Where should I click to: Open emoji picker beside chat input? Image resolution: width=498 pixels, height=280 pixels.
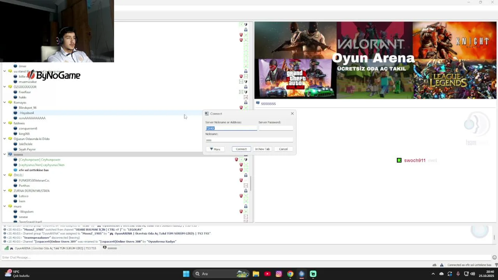coord(494,257)
